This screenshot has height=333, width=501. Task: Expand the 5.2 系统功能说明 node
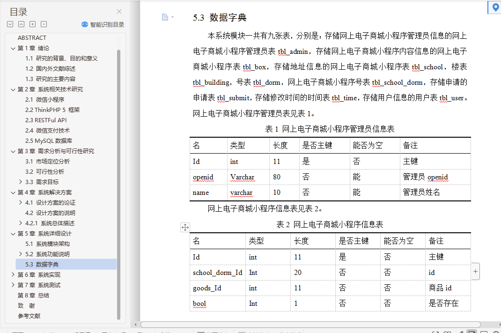[x=21, y=254]
